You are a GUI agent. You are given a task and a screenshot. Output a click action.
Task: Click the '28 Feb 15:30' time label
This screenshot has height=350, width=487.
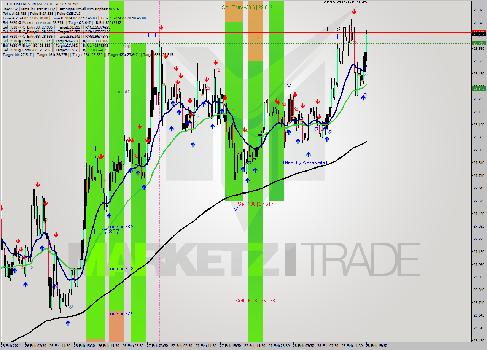376,346
